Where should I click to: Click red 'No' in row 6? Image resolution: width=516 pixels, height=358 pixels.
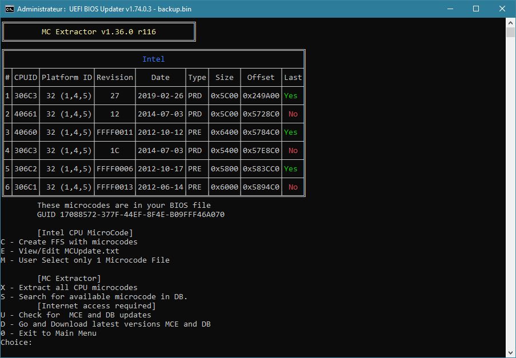click(293, 187)
